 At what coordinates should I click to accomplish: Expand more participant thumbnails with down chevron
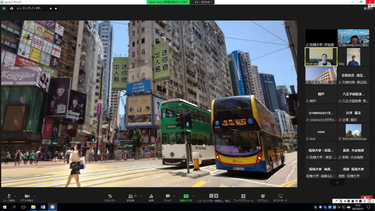pos(337,183)
